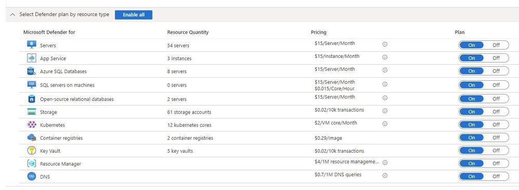Turn Off the Servers plan
Viewport: 519px width, 190px height.
(x=496, y=45)
